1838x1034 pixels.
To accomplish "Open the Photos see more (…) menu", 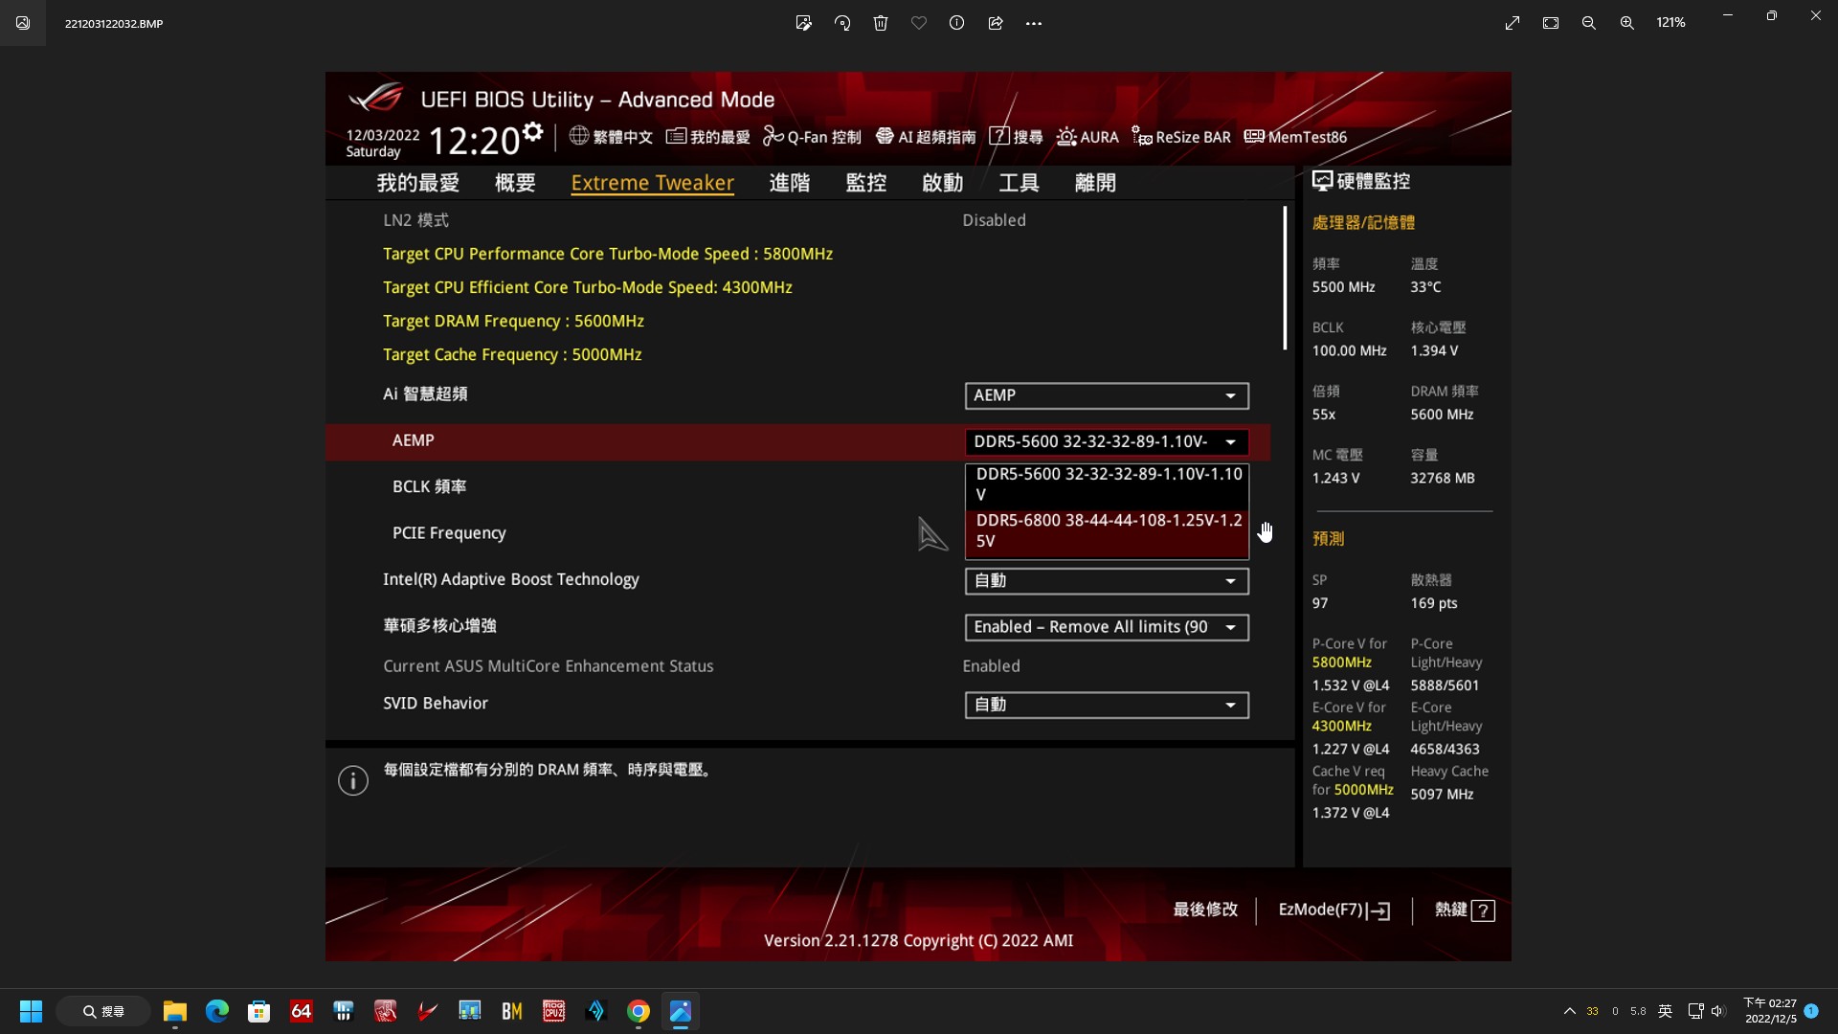I will point(1034,23).
